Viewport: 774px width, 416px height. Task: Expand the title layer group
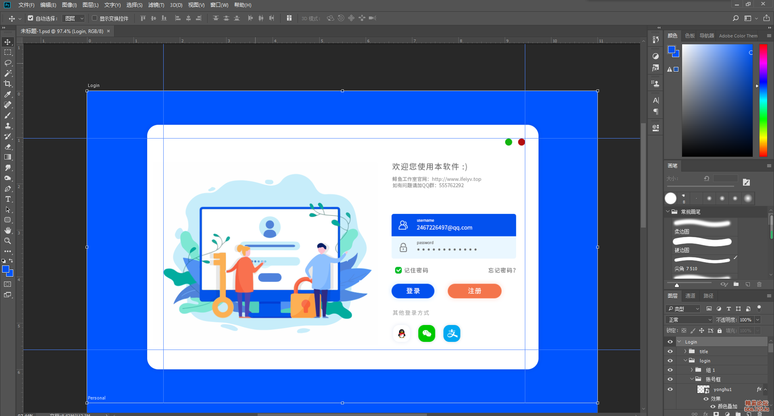(x=685, y=351)
